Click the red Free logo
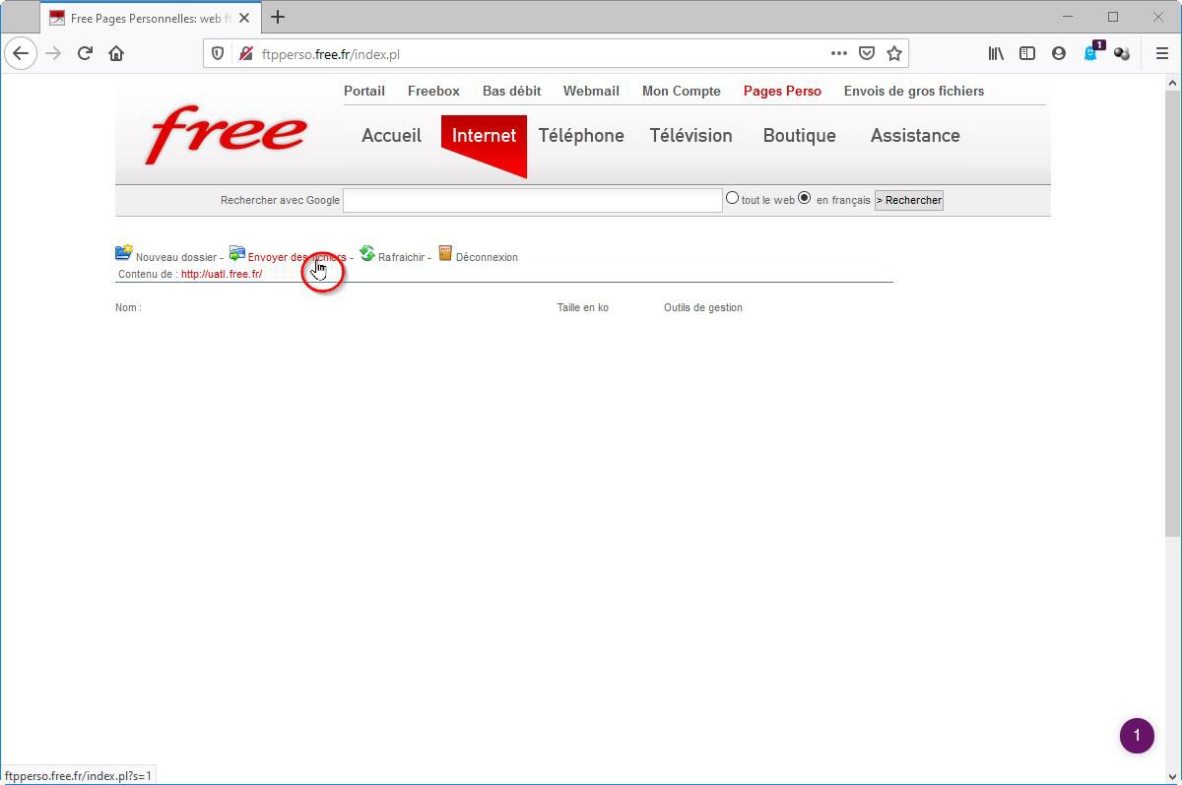The width and height of the screenshot is (1182, 785). pos(227,136)
